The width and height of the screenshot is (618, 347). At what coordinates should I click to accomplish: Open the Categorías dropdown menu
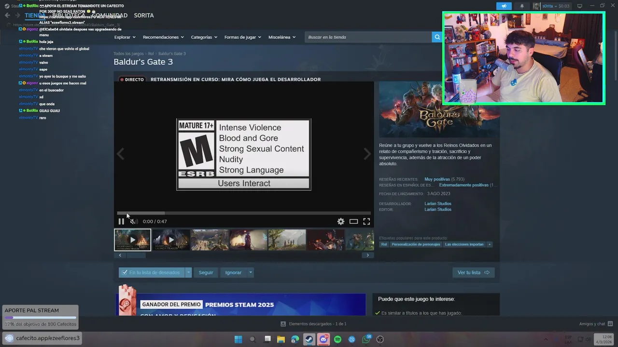(x=204, y=37)
